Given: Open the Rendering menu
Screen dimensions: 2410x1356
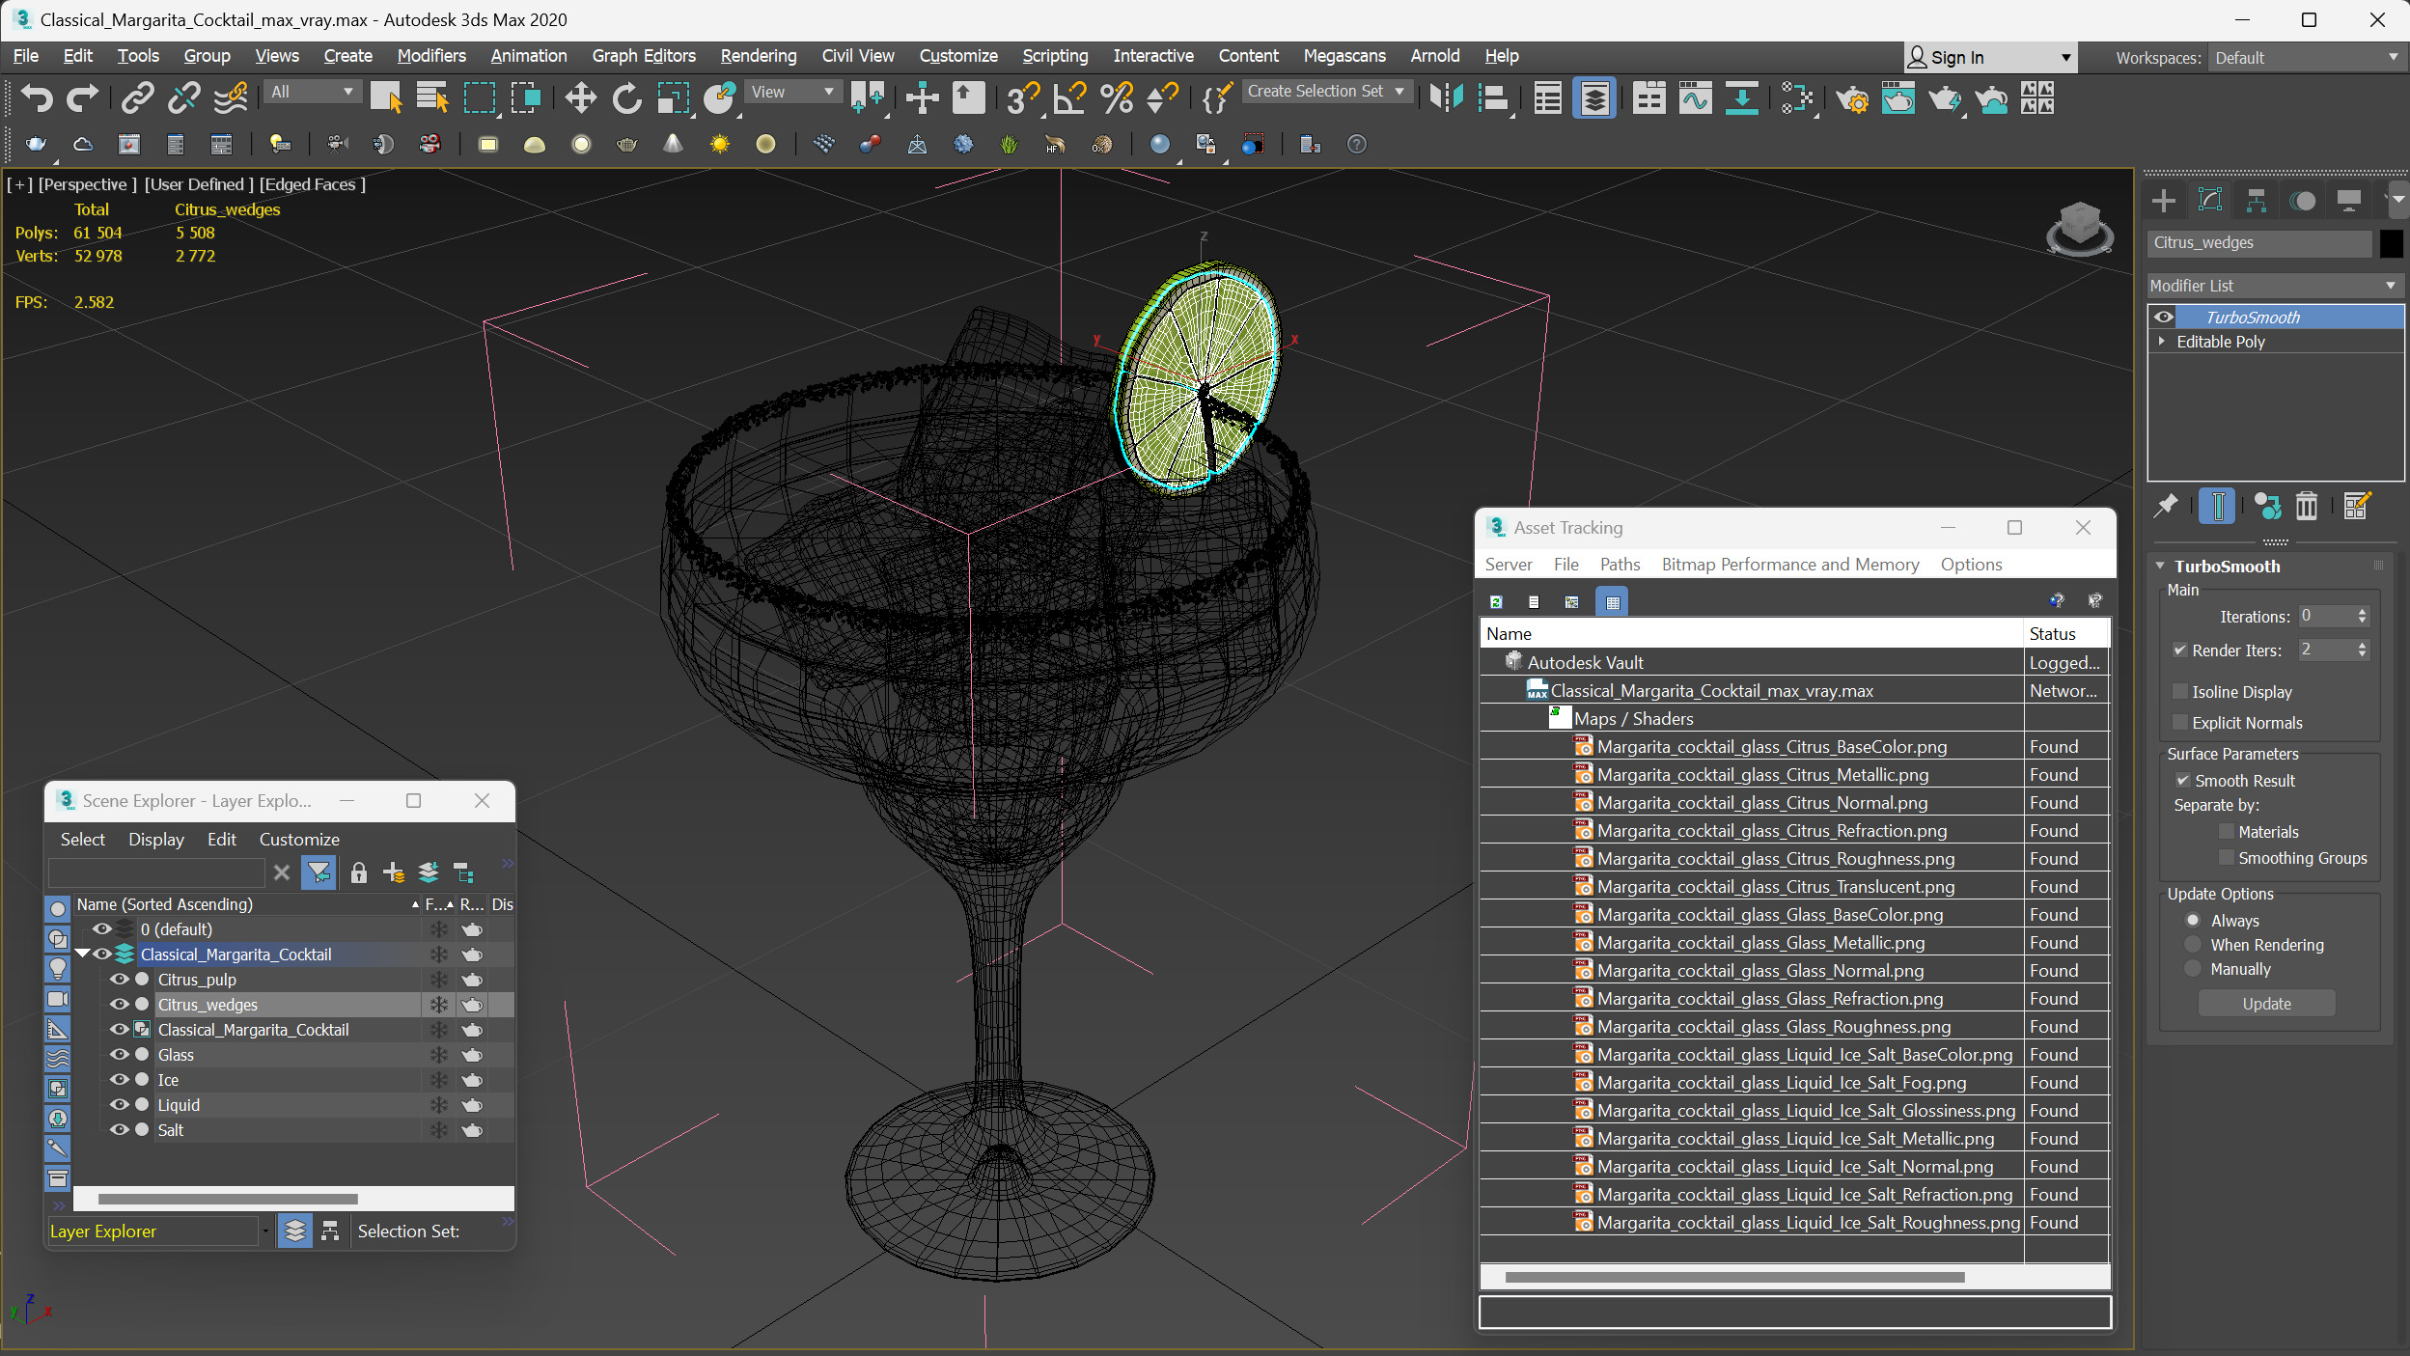Looking at the screenshot, I should [x=758, y=56].
